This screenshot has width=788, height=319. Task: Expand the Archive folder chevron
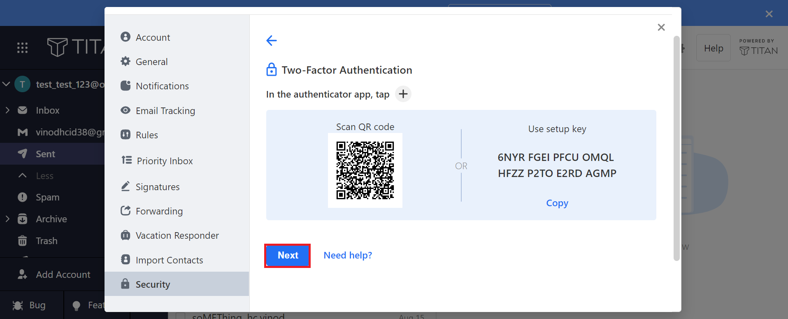click(x=7, y=219)
